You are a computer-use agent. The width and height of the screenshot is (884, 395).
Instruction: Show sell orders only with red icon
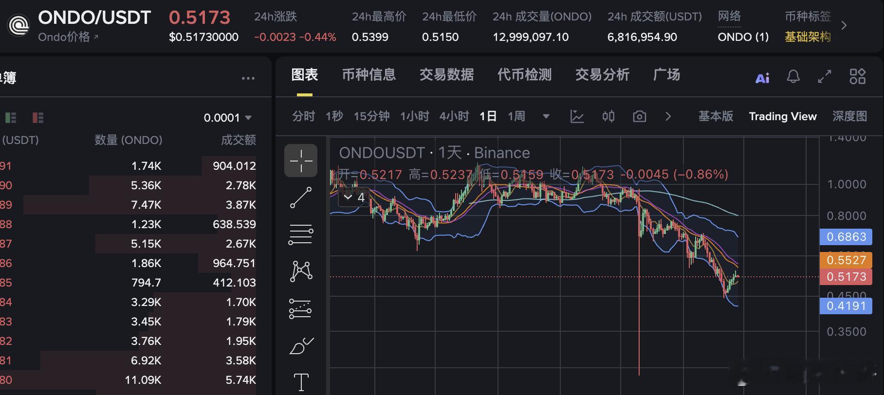pyautogui.click(x=38, y=117)
